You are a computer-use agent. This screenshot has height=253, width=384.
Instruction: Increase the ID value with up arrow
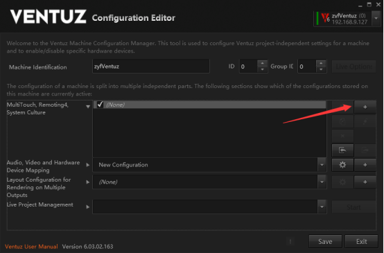pyautogui.click(x=262, y=63)
